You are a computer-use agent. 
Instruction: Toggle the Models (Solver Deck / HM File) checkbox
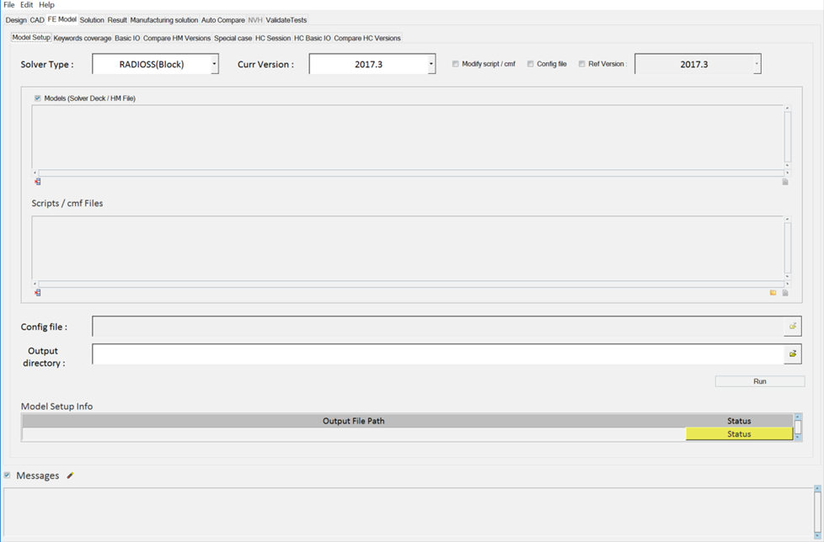37,98
